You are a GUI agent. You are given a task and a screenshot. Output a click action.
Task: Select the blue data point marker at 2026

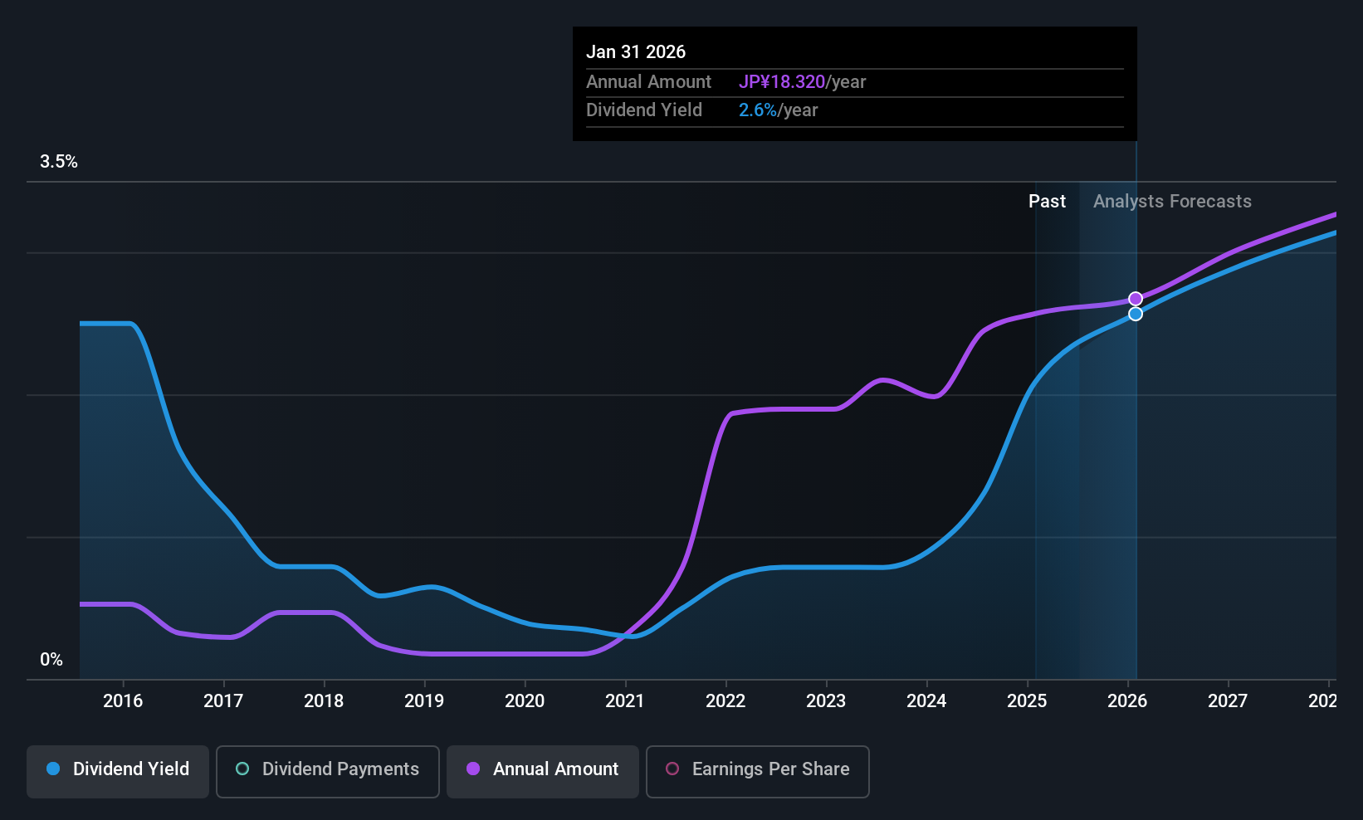(1136, 314)
